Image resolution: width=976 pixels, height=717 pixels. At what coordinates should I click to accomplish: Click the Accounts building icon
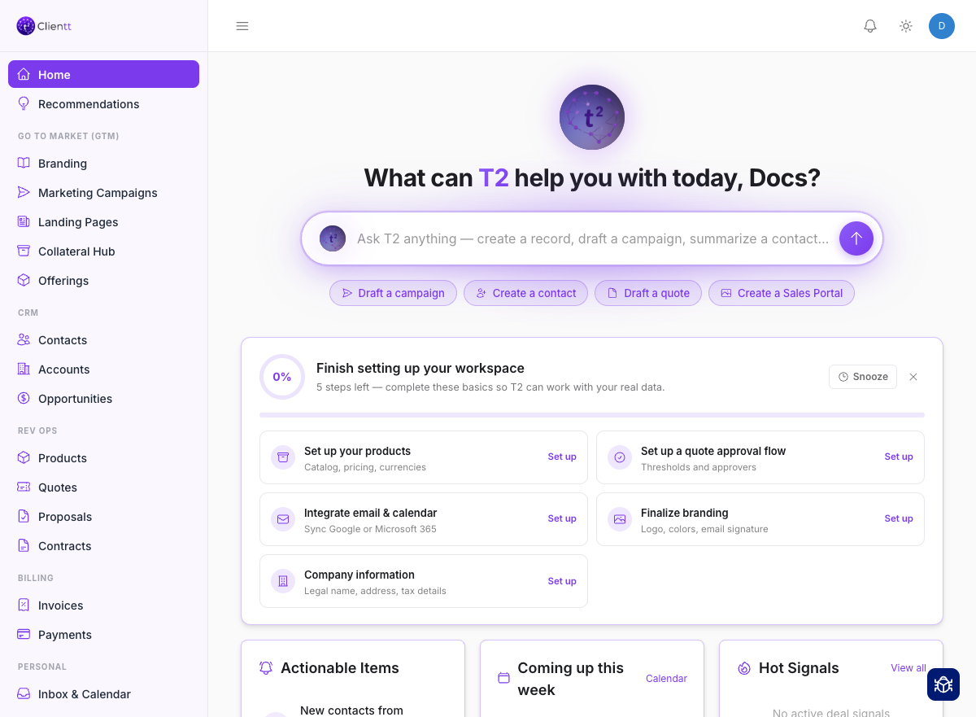(24, 369)
